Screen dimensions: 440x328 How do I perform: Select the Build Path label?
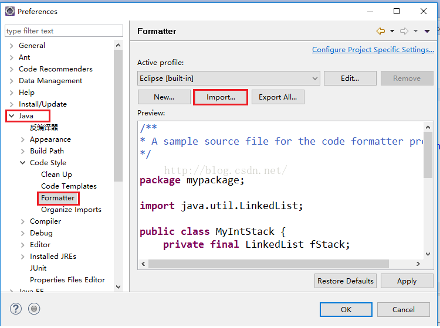coord(47,151)
